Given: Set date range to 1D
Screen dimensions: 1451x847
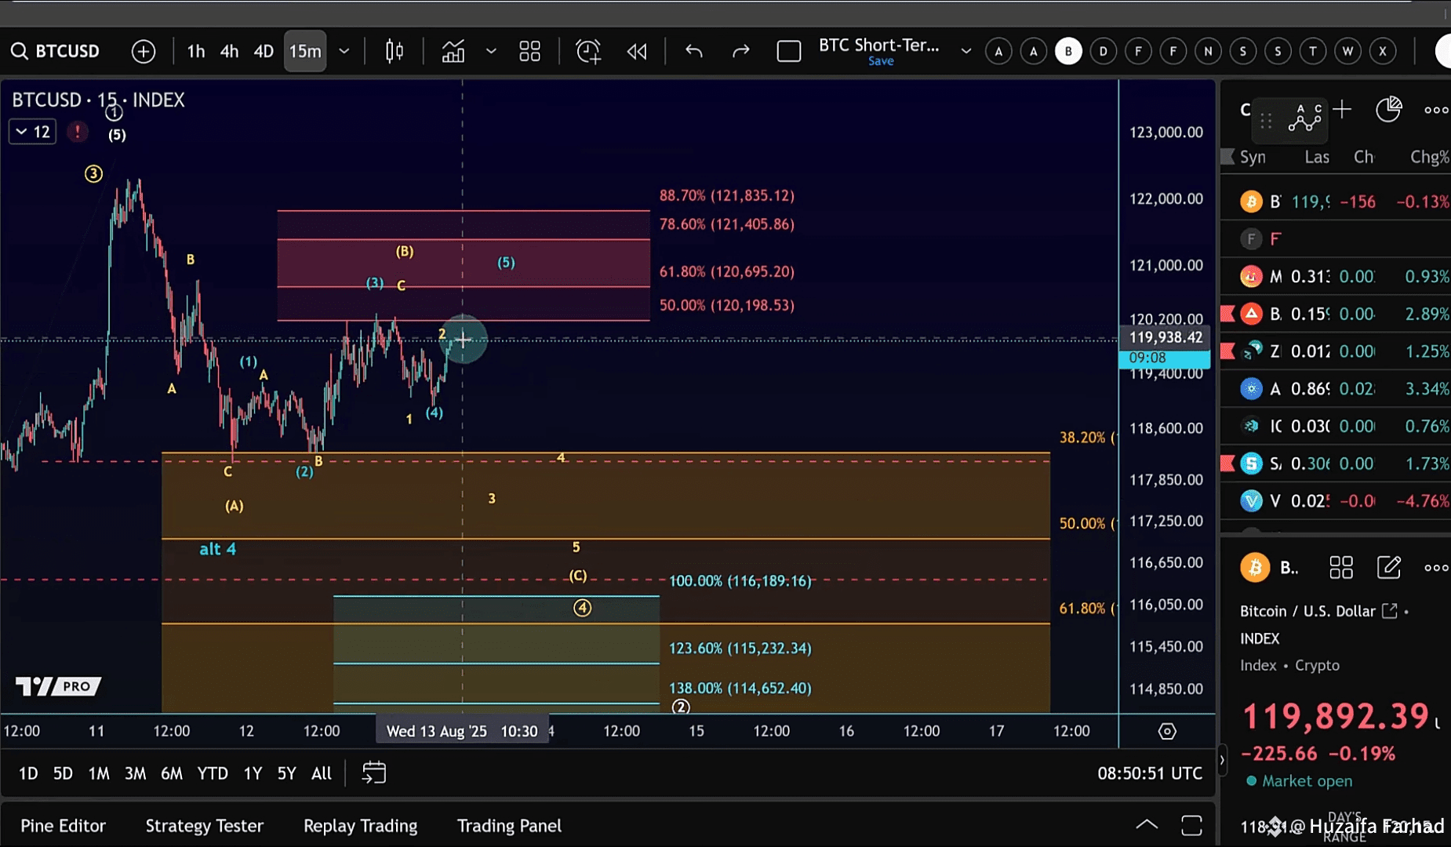Looking at the screenshot, I should coord(28,773).
